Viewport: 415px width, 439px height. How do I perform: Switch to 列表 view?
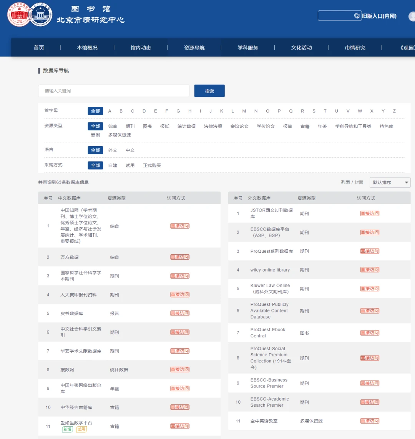point(345,182)
